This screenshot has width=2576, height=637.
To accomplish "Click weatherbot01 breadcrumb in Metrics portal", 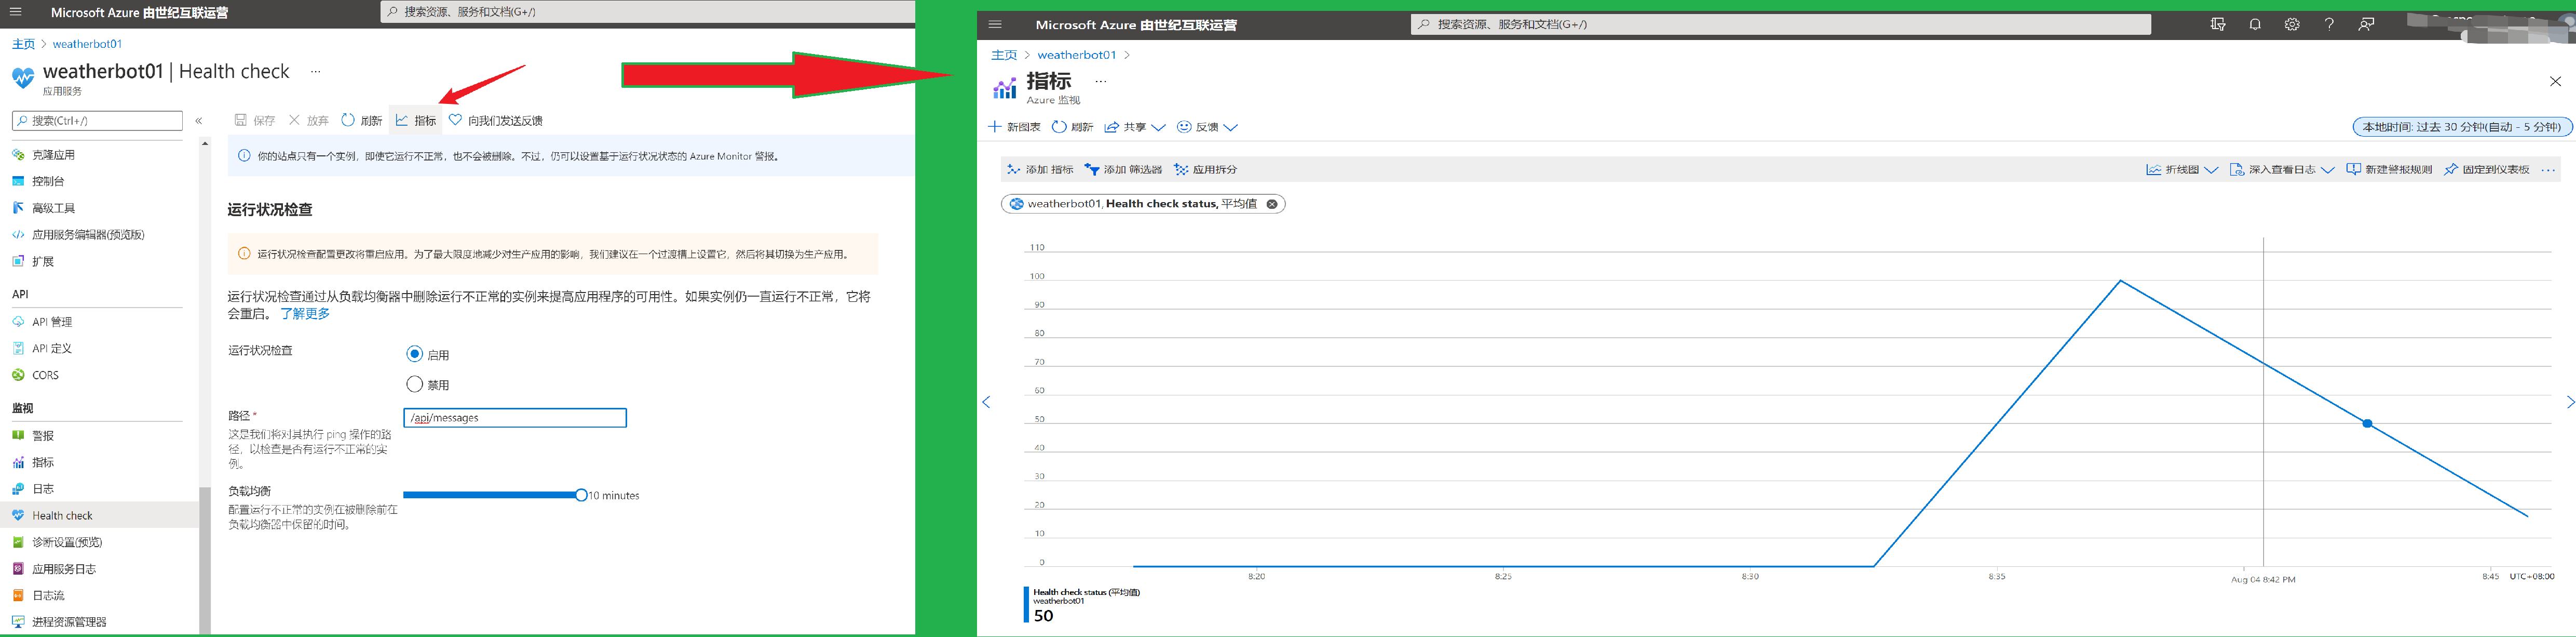I will (1076, 55).
